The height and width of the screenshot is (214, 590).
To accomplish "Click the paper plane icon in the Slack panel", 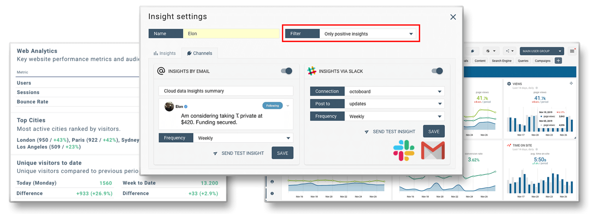I will pyautogui.click(x=367, y=132).
